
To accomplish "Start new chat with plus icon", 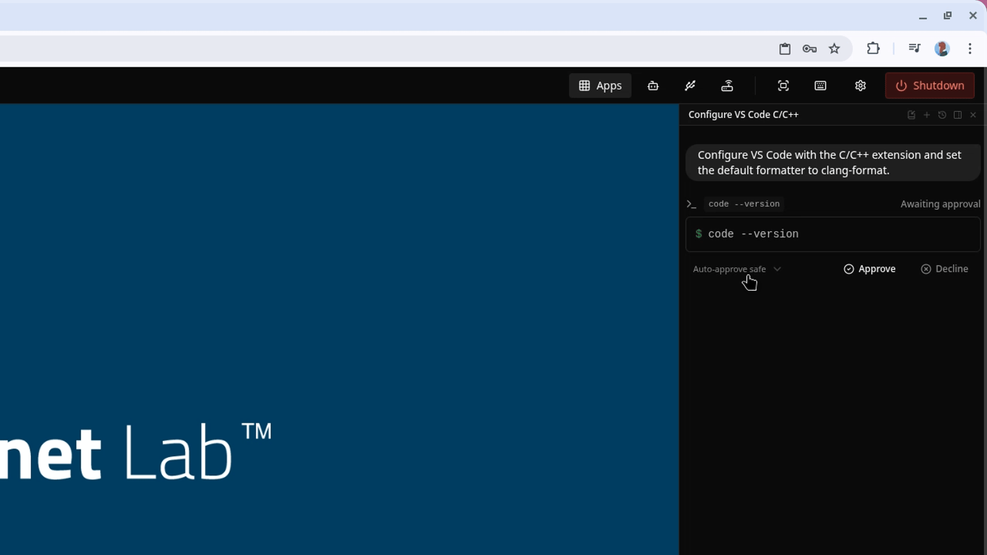I will tap(926, 115).
